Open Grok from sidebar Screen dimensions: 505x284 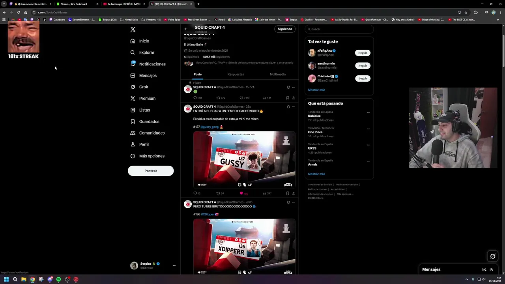[x=139, y=87]
